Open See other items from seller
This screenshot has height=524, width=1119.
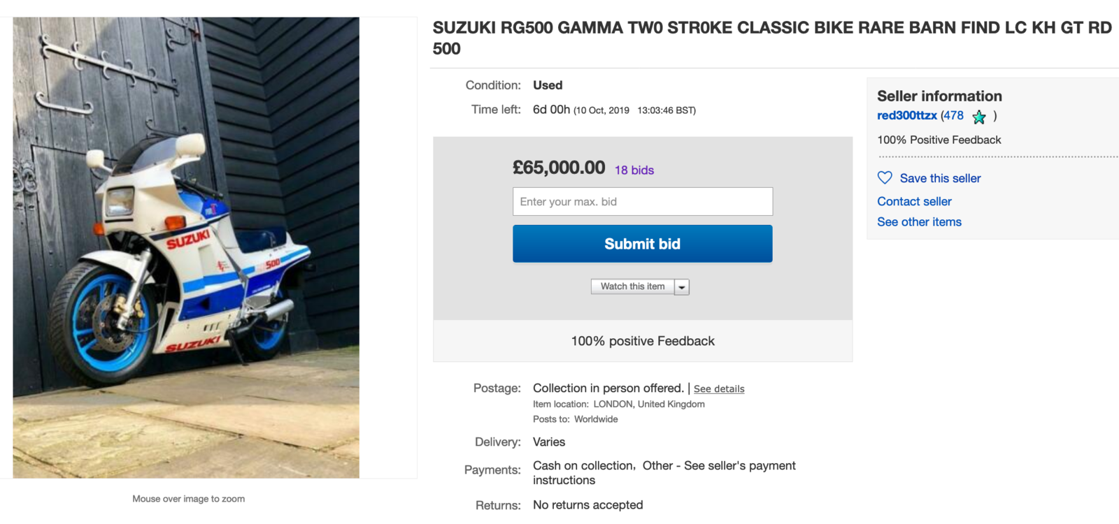click(x=919, y=222)
